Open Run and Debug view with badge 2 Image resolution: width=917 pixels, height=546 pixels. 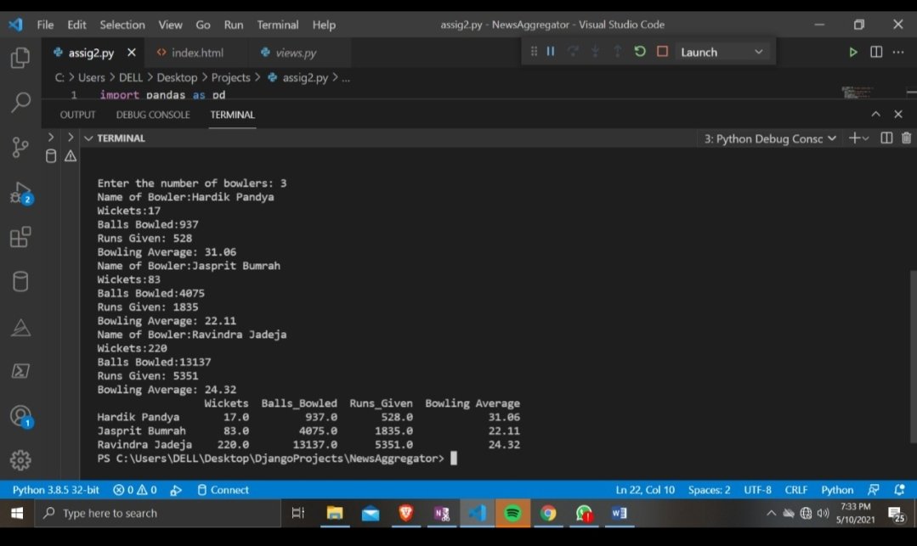point(21,192)
